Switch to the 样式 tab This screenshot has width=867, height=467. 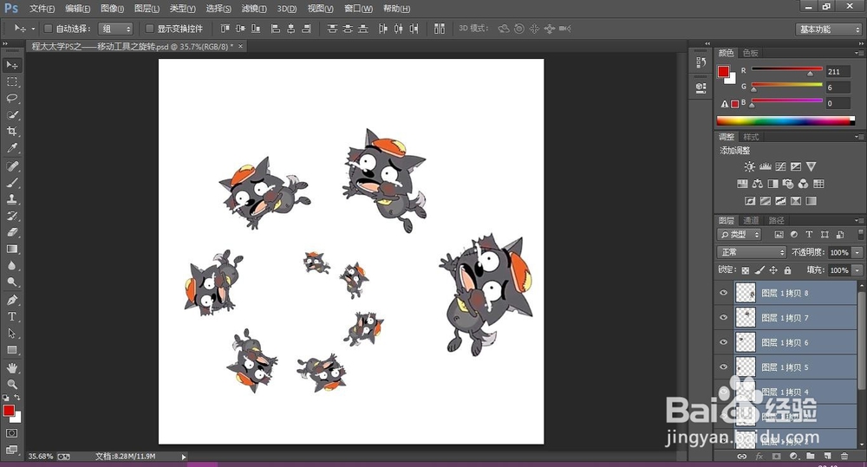click(750, 137)
